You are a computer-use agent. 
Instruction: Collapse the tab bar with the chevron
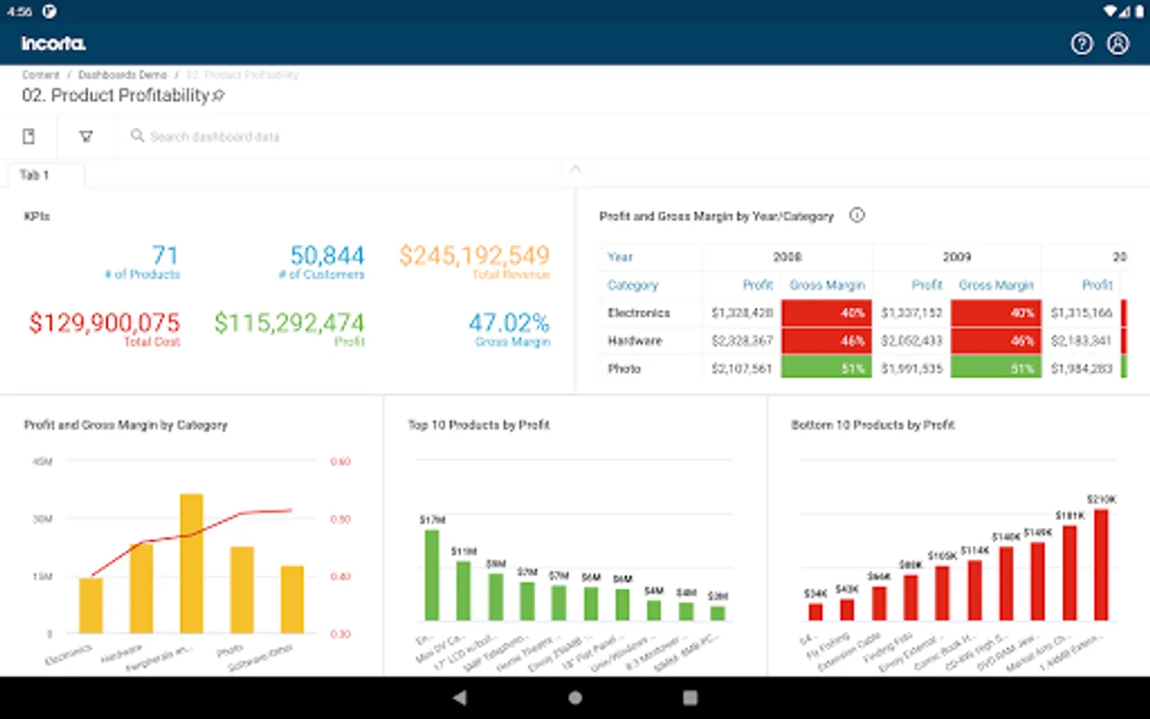pyautogui.click(x=575, y=169)
